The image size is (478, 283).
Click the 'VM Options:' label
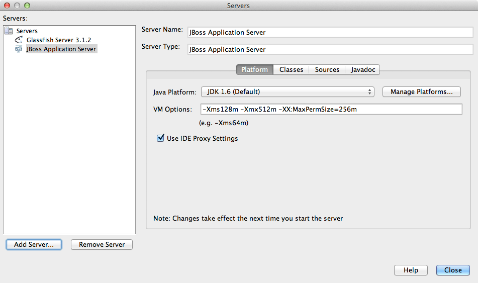[172, 109]
